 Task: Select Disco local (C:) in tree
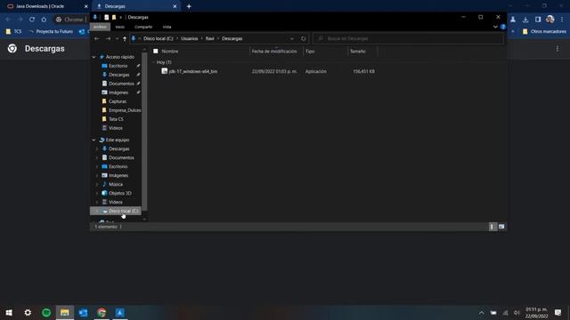[115, 211]
